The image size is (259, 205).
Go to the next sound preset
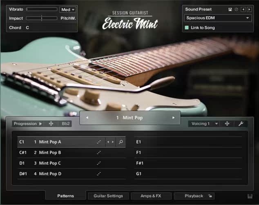[249, 9]
